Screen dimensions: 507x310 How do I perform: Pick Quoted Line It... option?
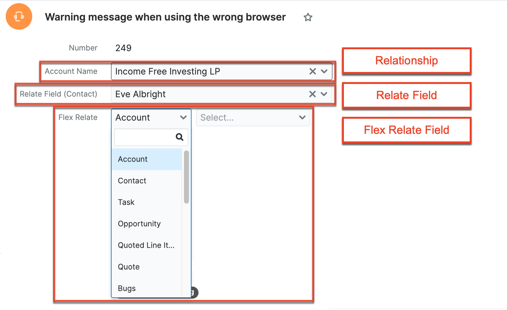[x=146, y=245]
